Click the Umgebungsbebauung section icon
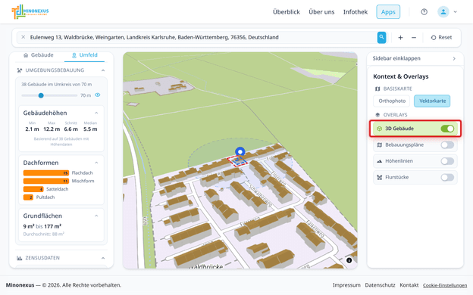Viewport: 473px width, 295px height. click(20, 70)
